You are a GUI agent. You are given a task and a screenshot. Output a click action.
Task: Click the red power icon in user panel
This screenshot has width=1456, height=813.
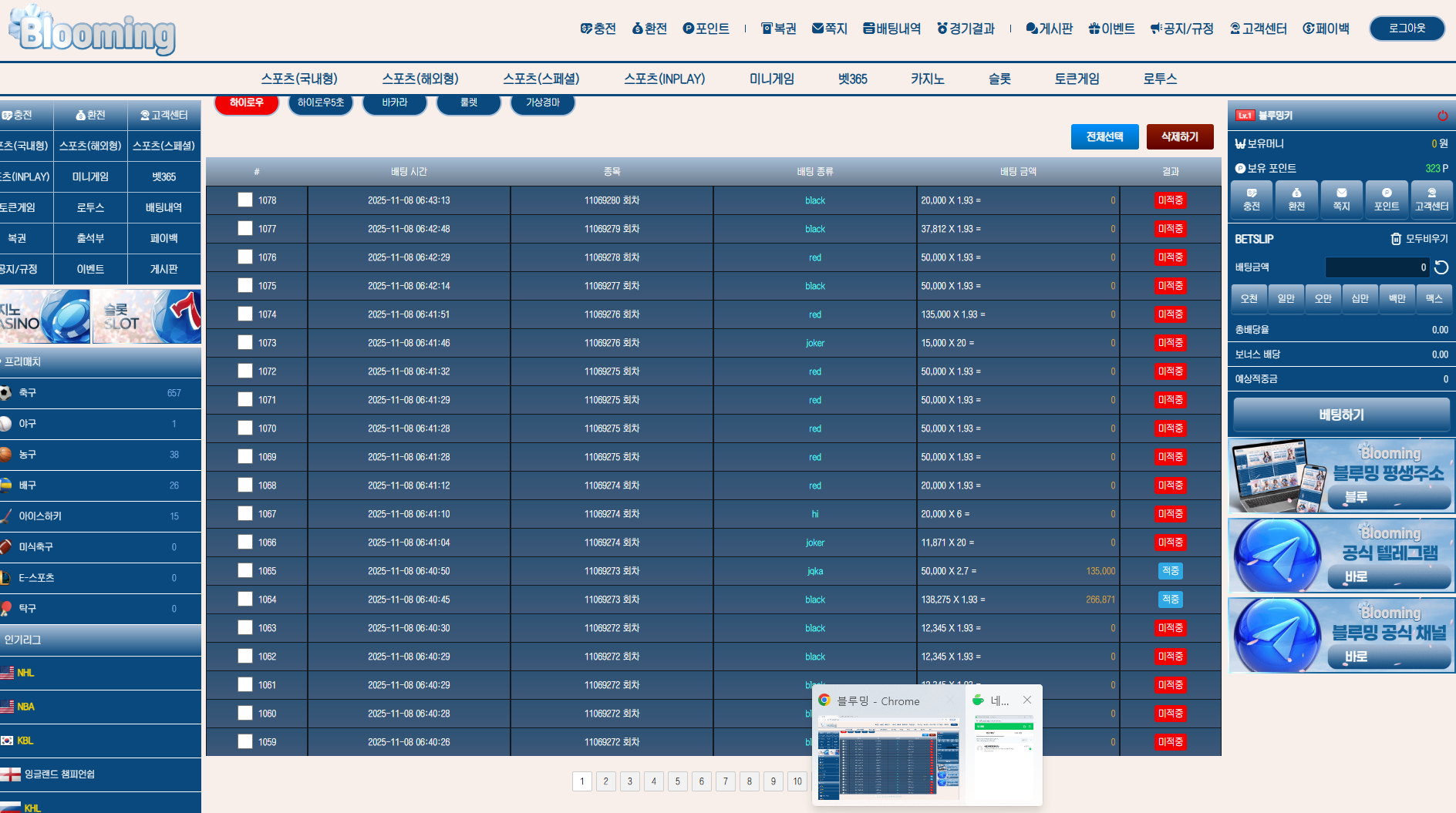pos(1442,116)
